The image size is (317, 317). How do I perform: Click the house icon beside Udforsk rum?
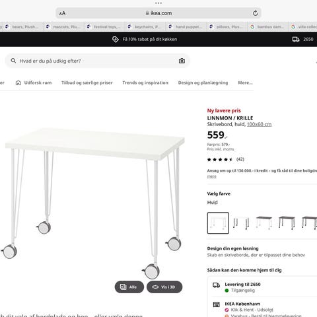pos(18,83)
